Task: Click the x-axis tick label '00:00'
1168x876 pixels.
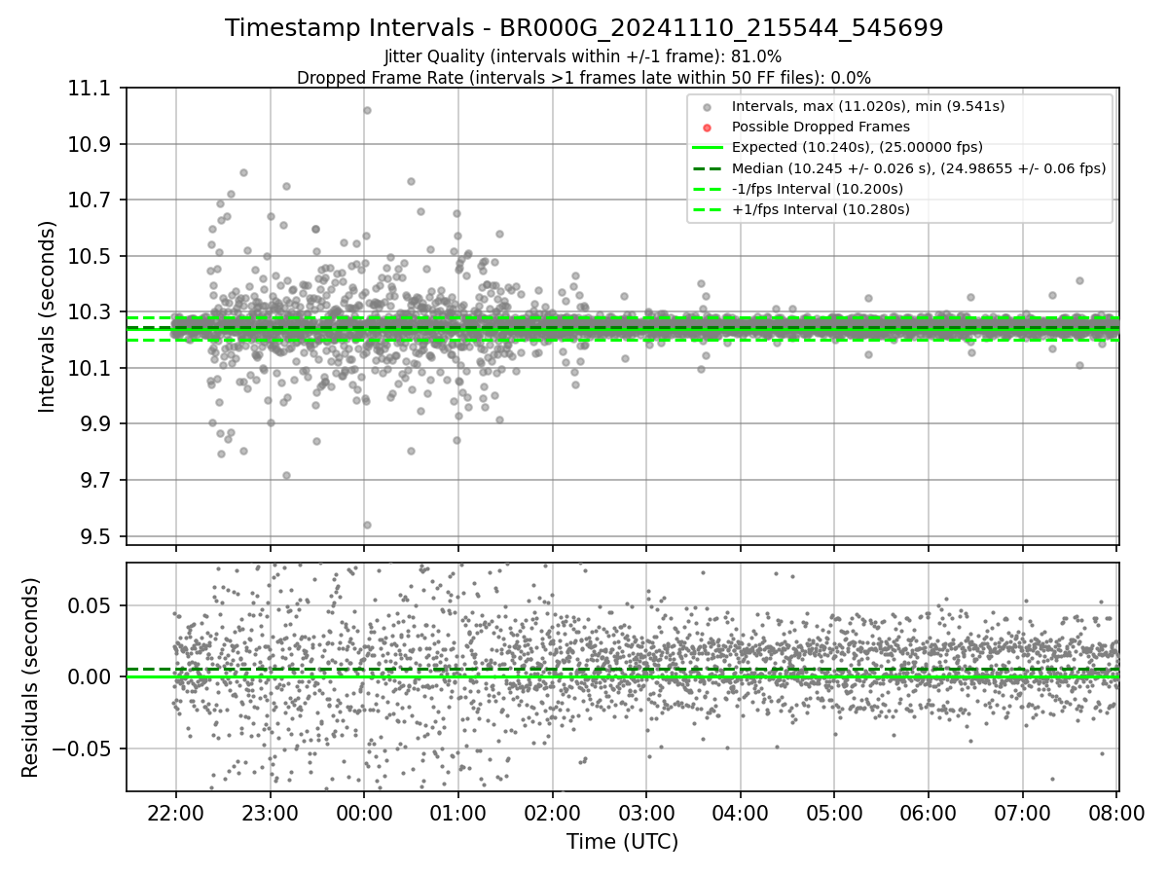Action: click(364, 814)
